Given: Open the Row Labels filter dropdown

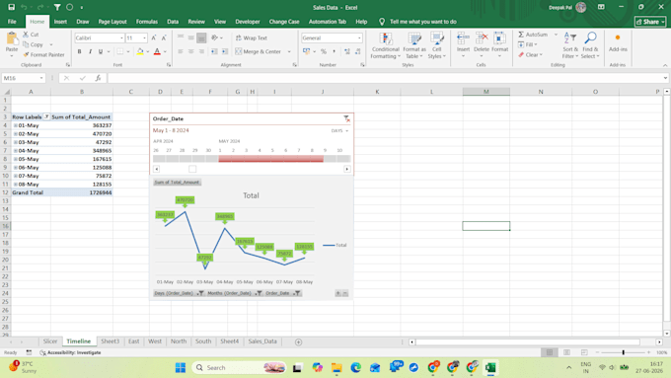Looking at the screenshot, I should (x=46, y=116).
